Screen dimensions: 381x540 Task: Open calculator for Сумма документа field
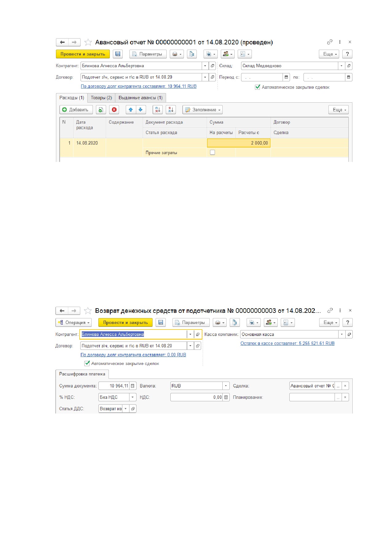(x=133, y=386)
